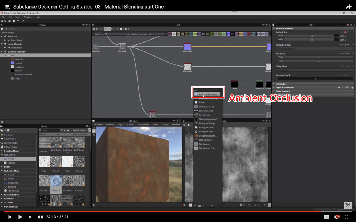This screenshot has height=222, width=356.
Task: Add a Blend node from the Bld shortcut
Action: tap(174, 34)
